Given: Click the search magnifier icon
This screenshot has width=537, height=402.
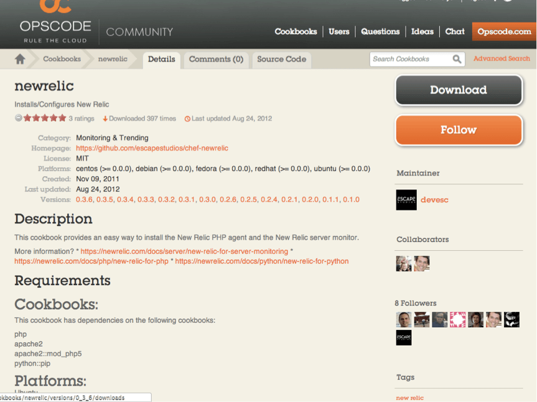Looking at the screenshot, I should click(457, 59).
